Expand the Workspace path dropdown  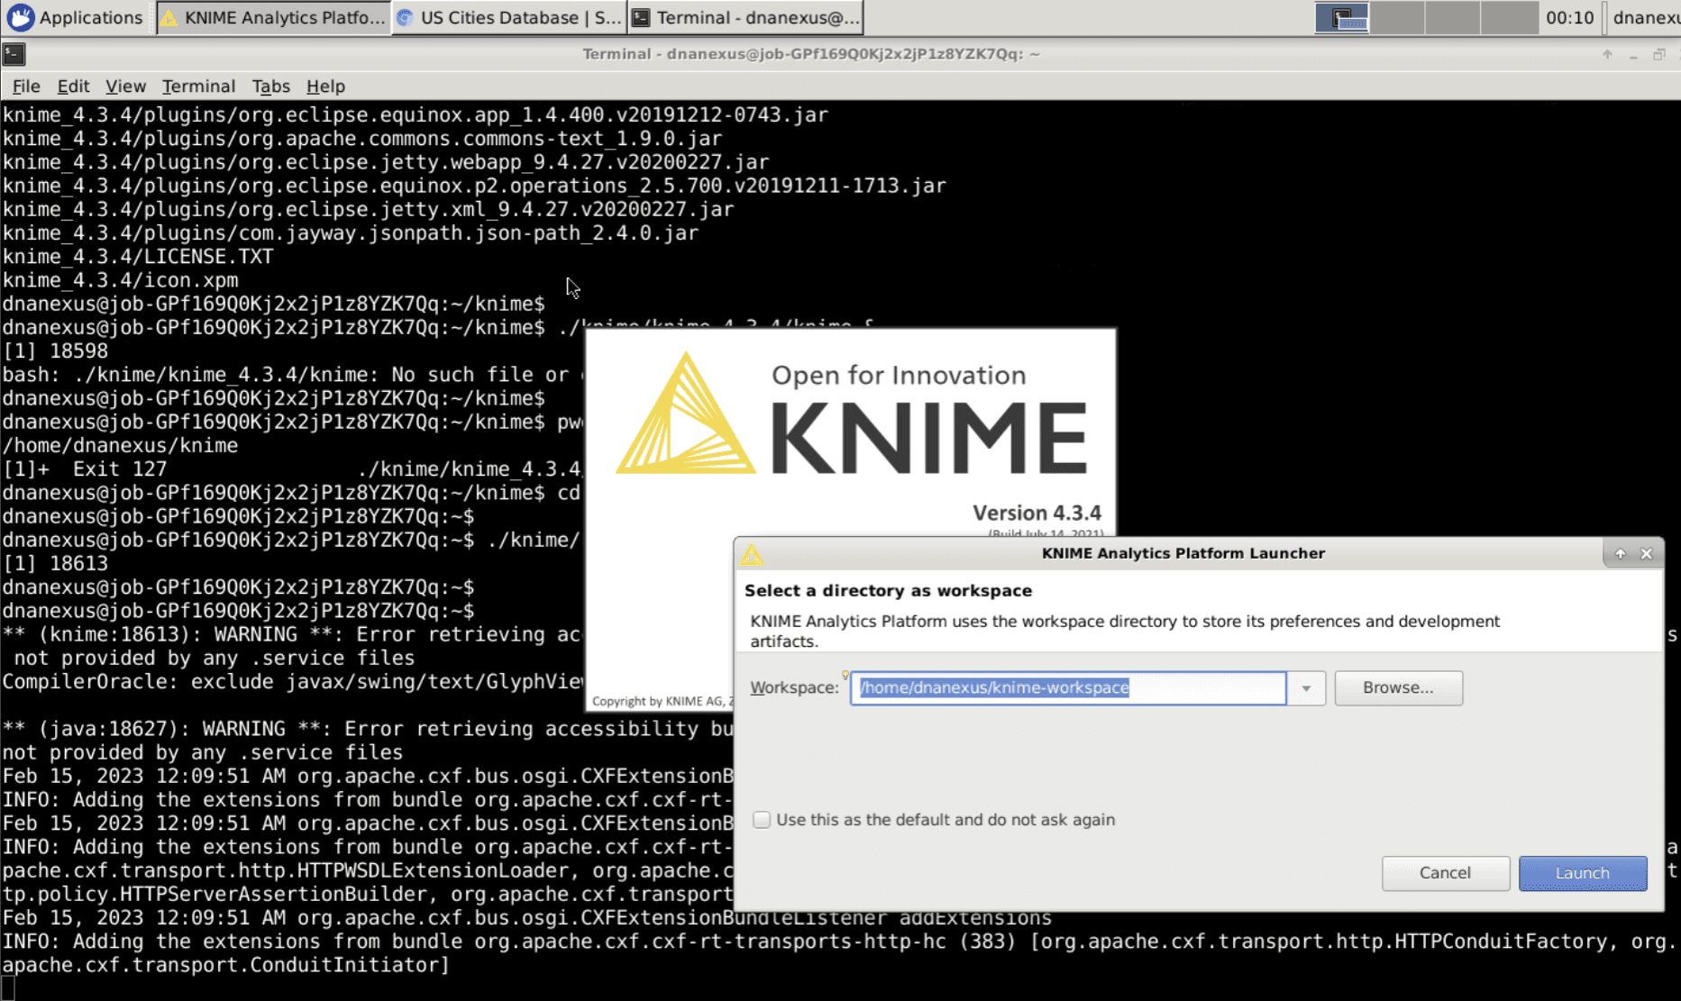tap(1305, 688)
